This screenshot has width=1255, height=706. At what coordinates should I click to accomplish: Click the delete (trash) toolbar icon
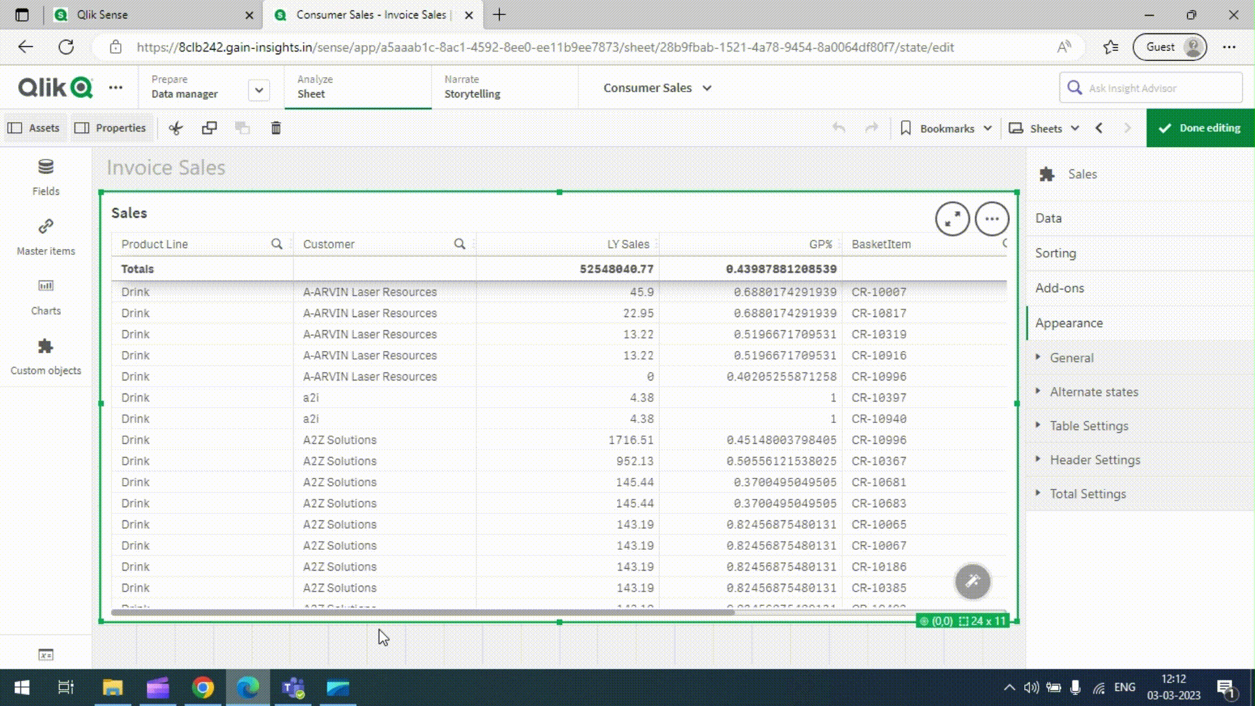click(x=276, y=128)
